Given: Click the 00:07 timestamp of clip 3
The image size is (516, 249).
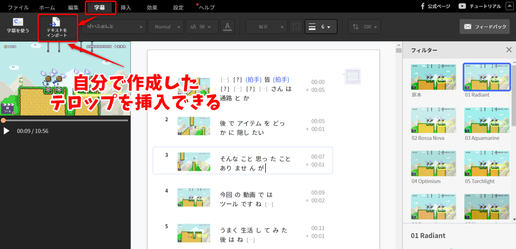Looking at the screenshot, I should click(x=318, y=157).
